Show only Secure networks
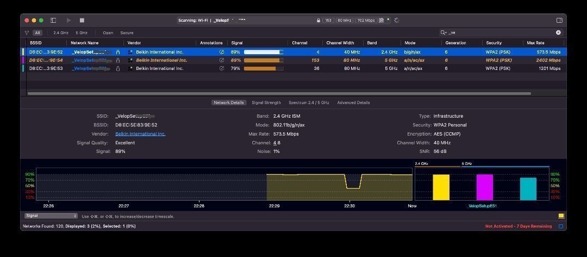 [x=127, y=33]
